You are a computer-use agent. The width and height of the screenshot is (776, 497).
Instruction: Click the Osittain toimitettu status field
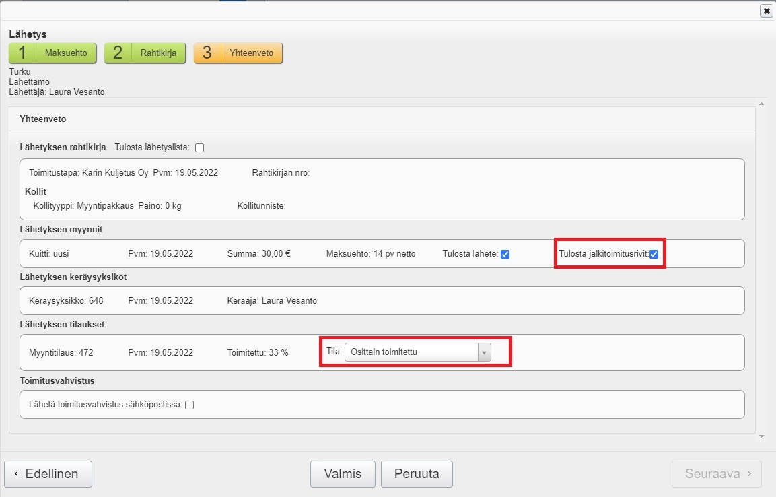click(411, 352)
